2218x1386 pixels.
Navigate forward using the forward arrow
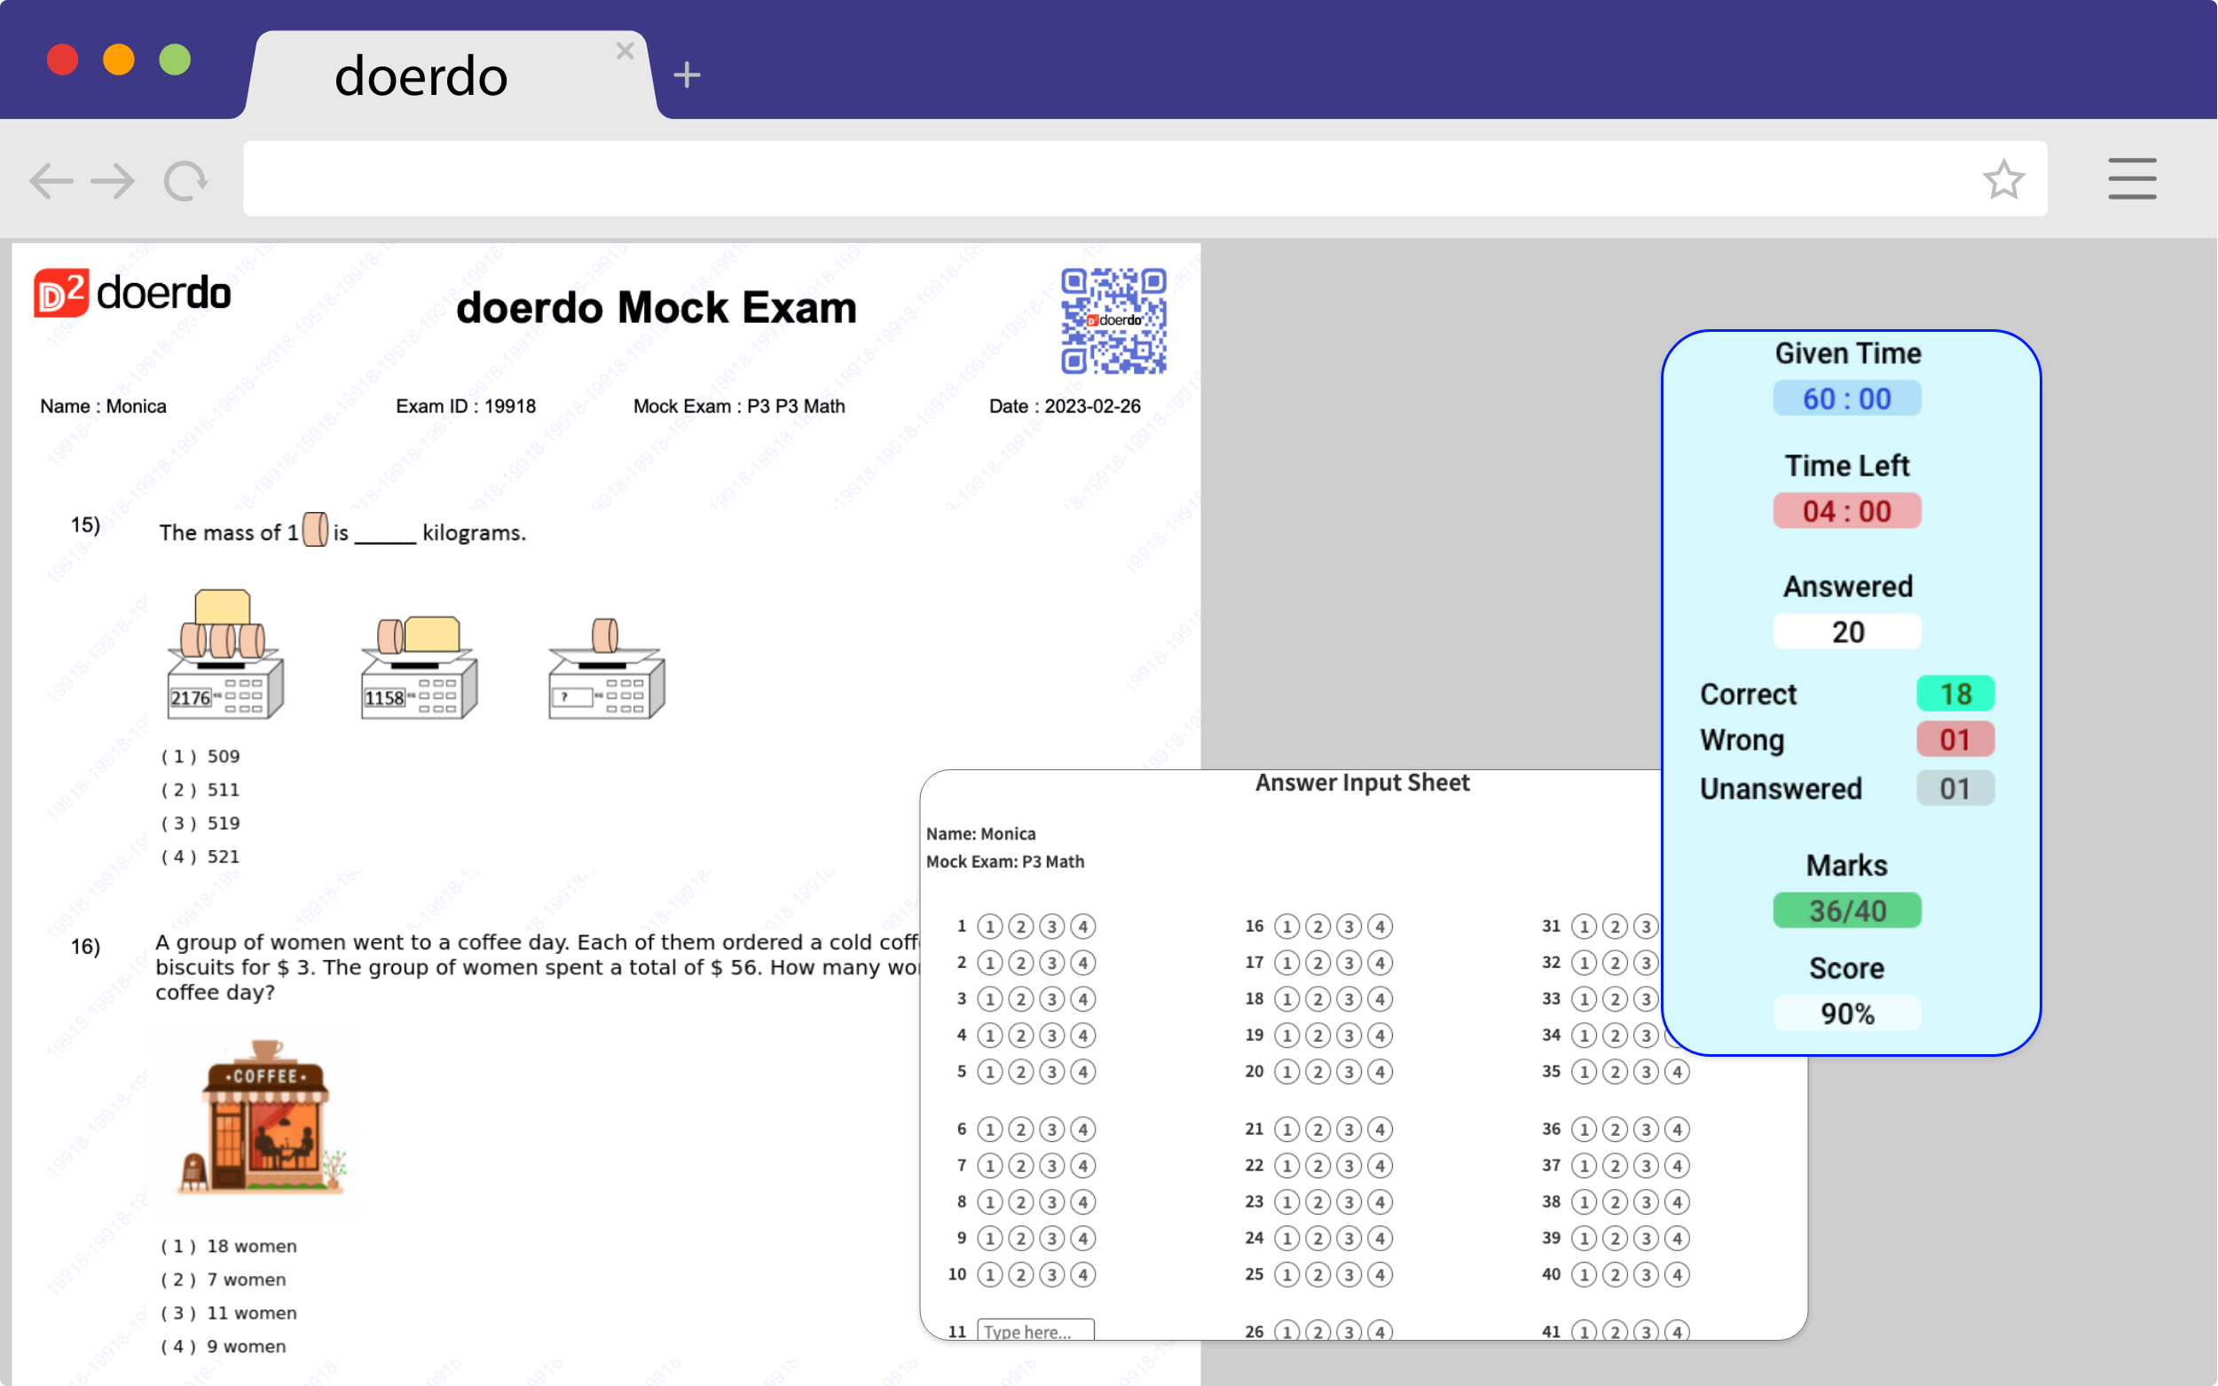[112, 179]
